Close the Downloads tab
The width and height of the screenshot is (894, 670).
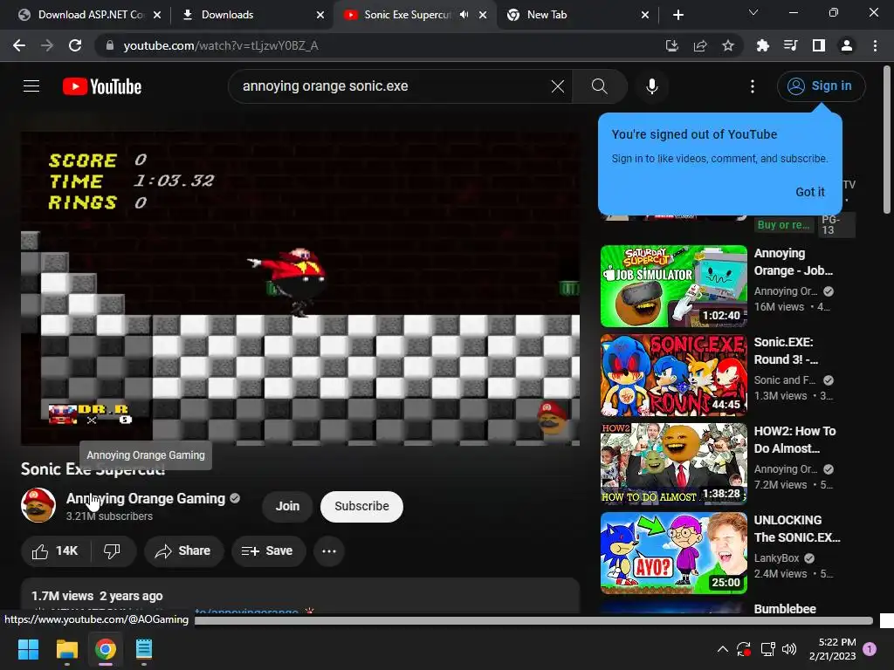click(320, 15)
